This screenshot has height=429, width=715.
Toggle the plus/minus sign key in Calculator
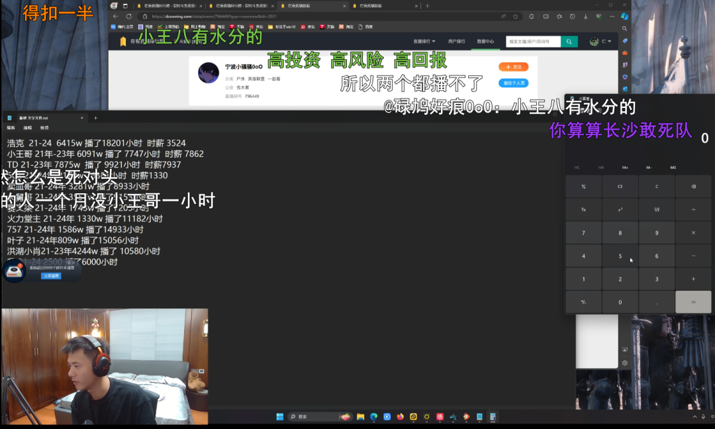point(583,303)
